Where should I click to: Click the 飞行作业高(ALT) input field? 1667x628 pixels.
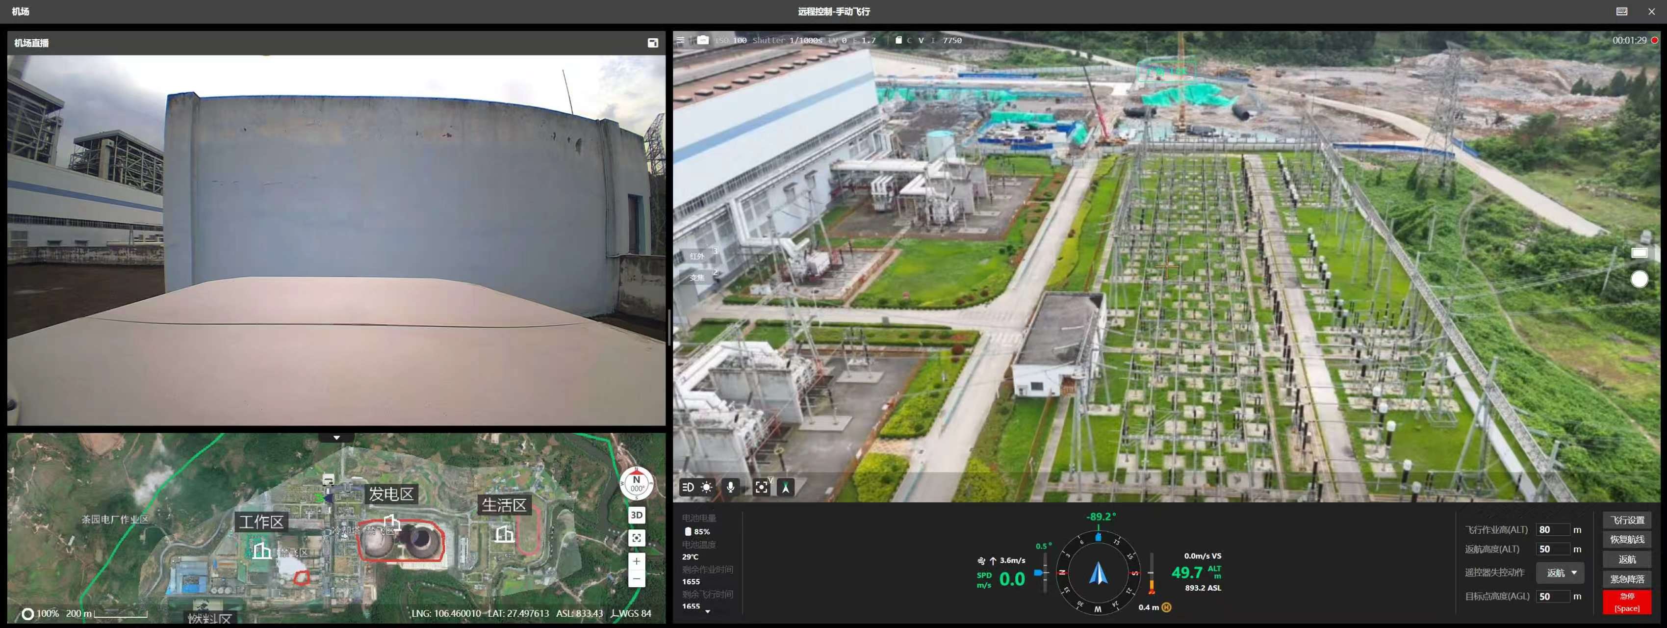coord(1553,529)
